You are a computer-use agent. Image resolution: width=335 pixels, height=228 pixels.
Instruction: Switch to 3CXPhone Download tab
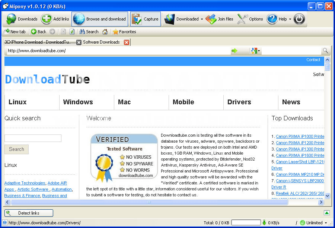coord(37,42)
